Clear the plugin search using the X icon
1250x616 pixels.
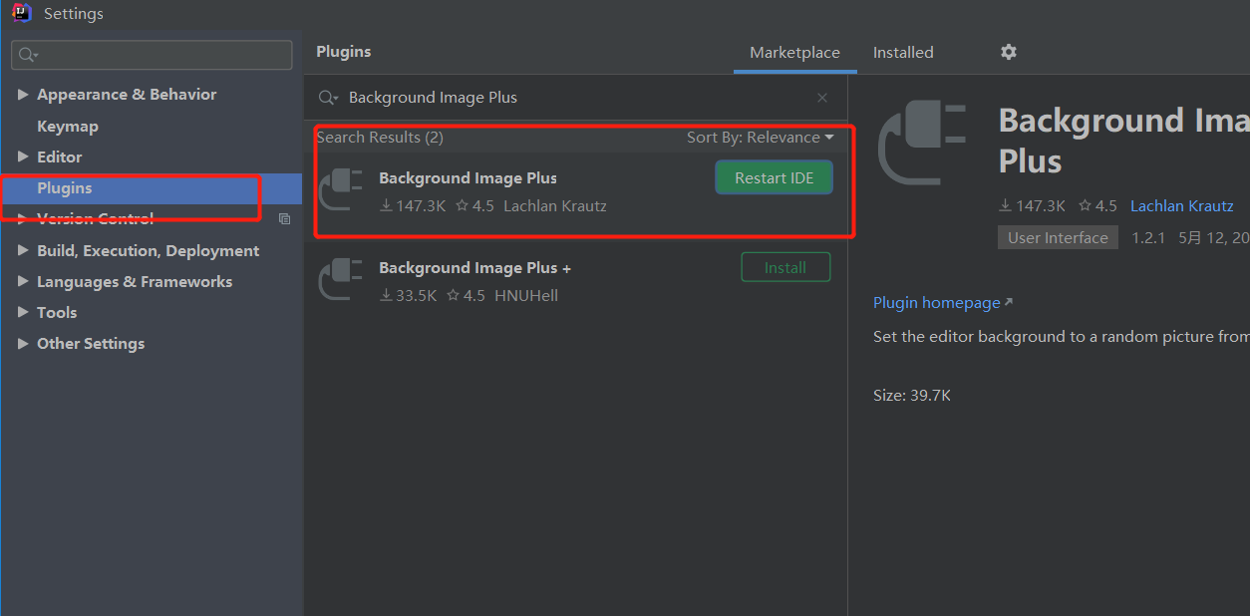tap(821, 97)
